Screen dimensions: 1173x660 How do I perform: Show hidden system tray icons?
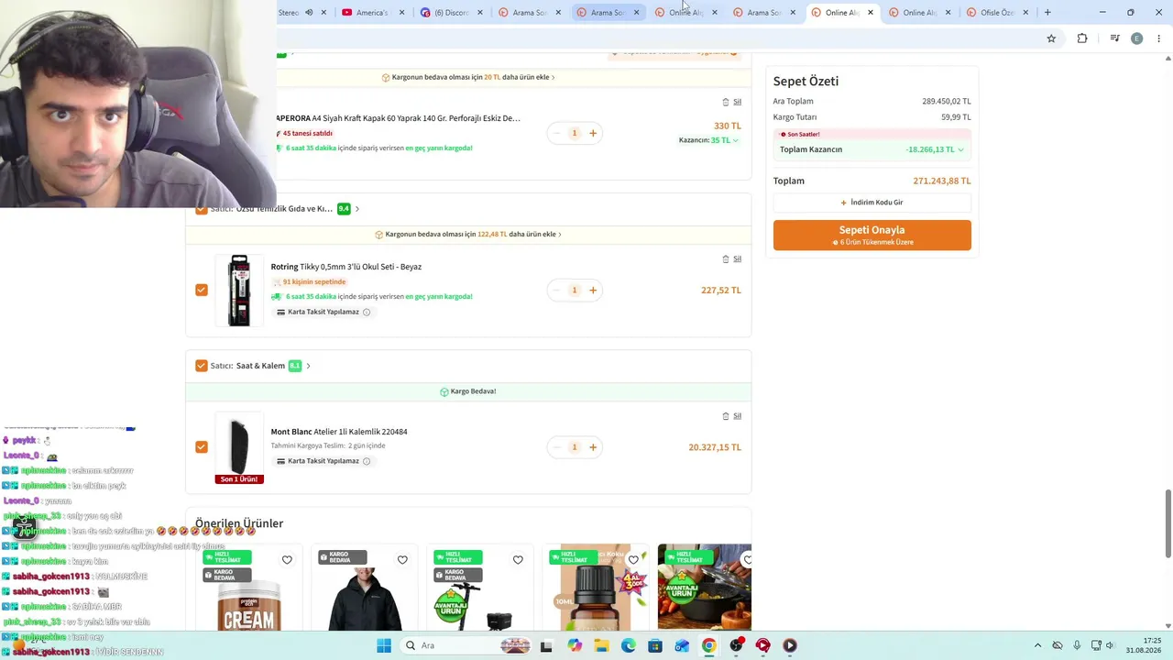coord(1037,645)
